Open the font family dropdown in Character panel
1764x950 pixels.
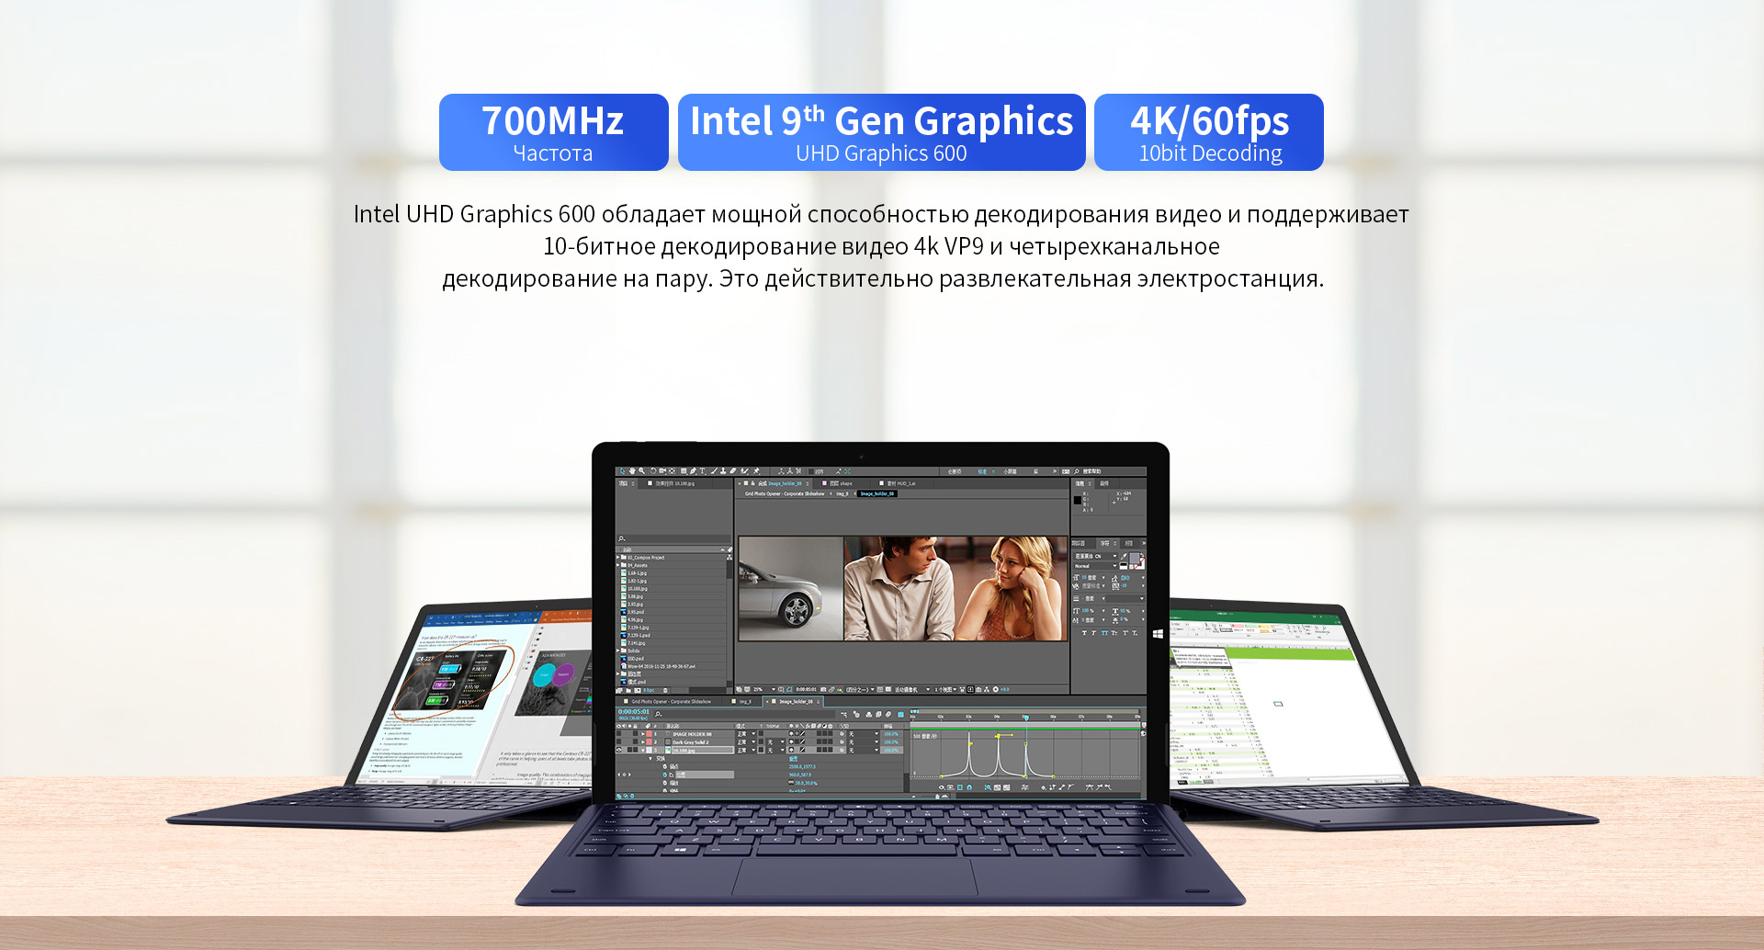(1095, 556)
